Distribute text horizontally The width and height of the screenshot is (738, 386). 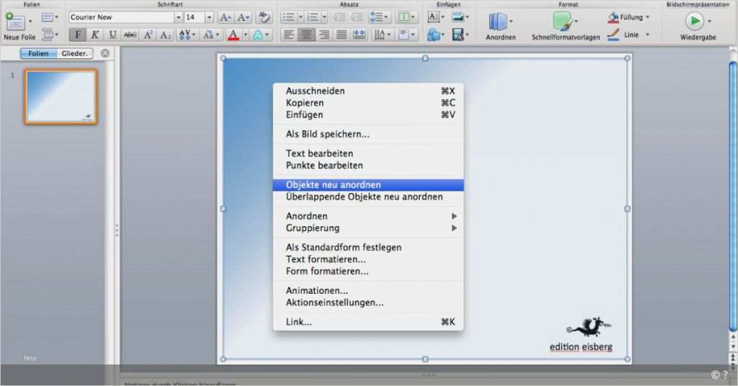pyautogui.click(x=359, y=35)
